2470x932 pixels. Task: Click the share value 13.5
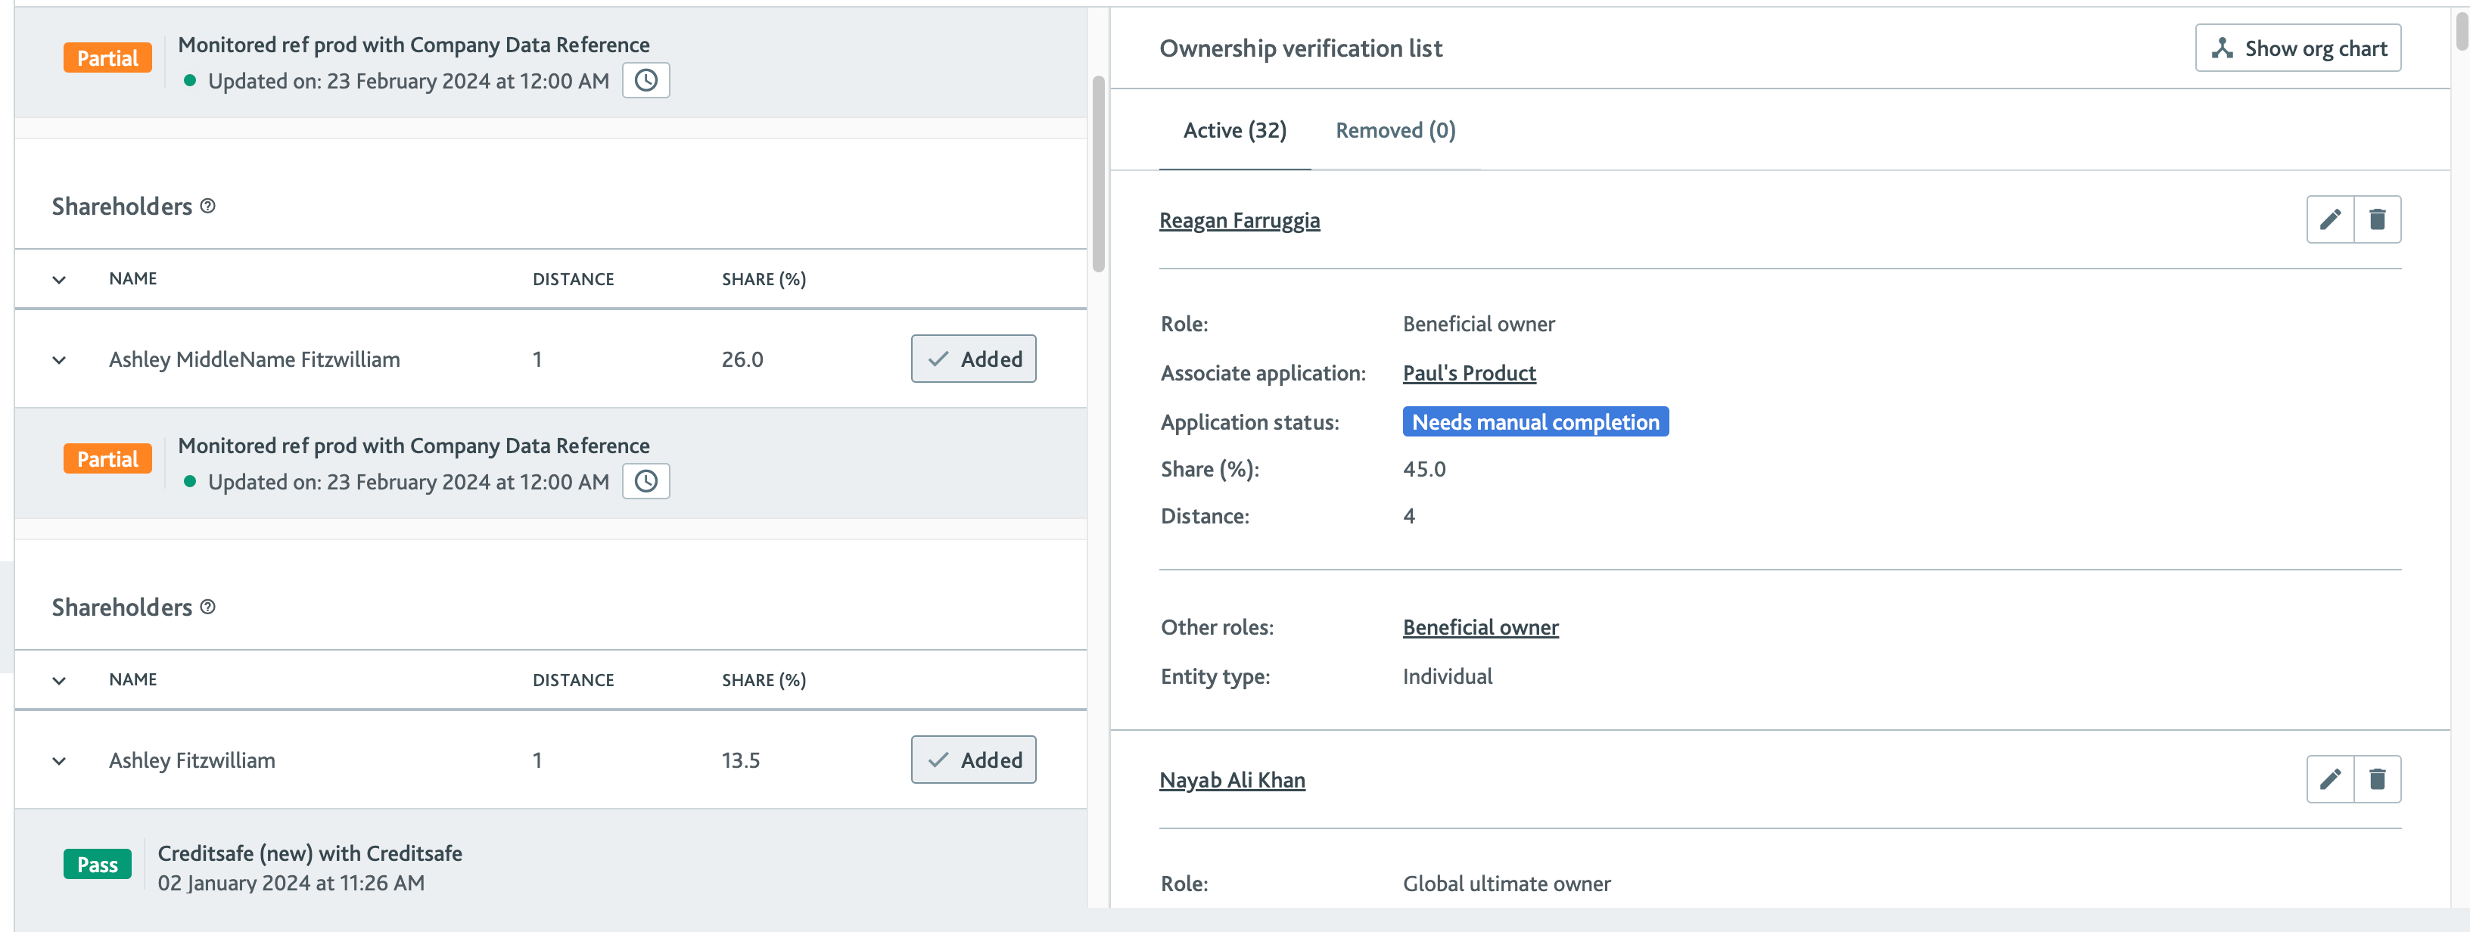[x=740, y=760]
